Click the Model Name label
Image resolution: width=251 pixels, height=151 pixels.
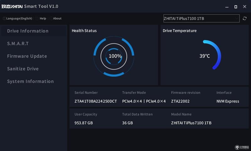(x=181, y=114)
